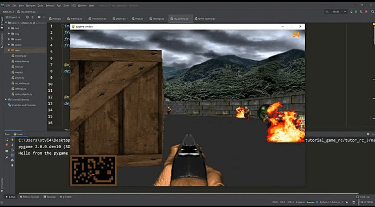Click red stop icon in Run panel

7,145
